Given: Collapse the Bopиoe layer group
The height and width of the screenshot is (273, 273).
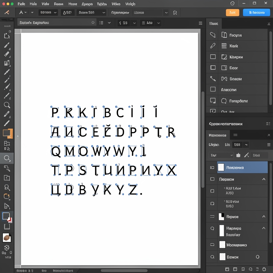Looking at the screenshot, I should coord(264,216).
